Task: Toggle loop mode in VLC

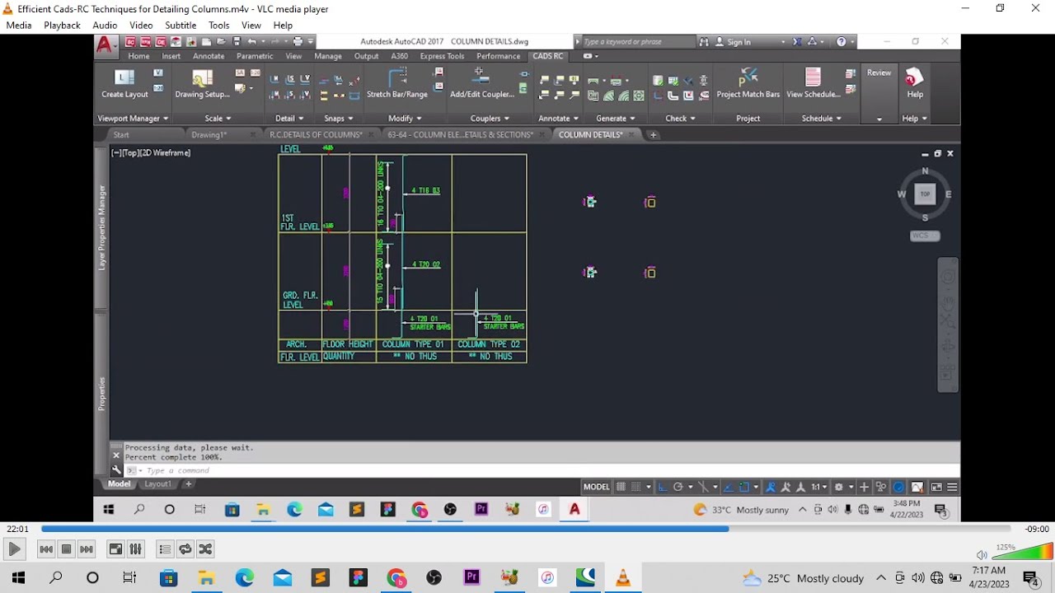Action: (185, 549)
